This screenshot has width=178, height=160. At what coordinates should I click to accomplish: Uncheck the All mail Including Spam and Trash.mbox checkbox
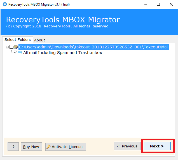(16, 53)
